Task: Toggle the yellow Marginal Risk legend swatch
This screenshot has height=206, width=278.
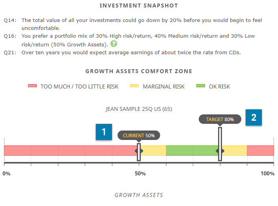Action: tap(134, 86)
